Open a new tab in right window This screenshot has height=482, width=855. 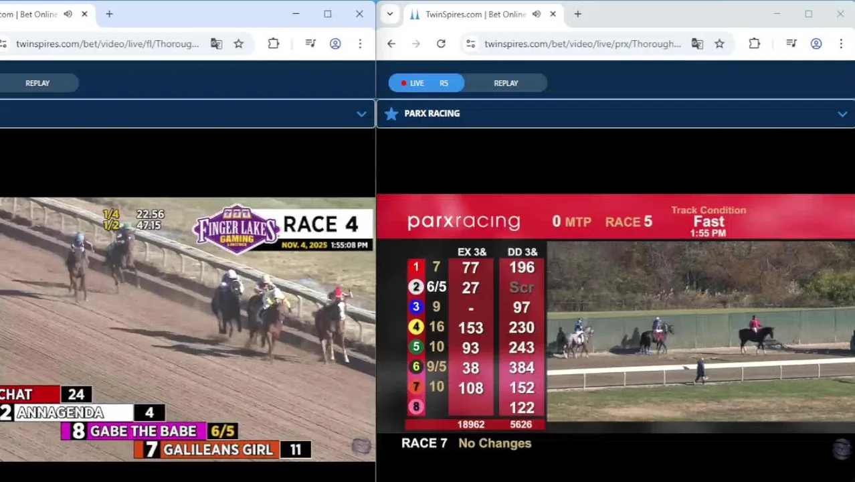(x=577, y=14)
